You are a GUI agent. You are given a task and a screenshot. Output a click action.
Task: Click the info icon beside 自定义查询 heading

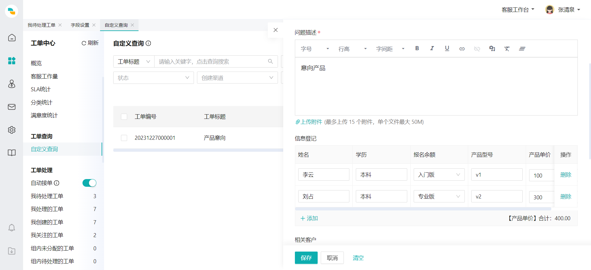(148, 43)
